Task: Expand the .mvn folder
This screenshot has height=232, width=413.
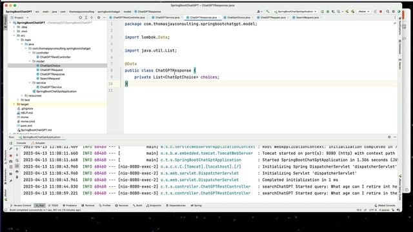Action: click(x=14, y=32)
